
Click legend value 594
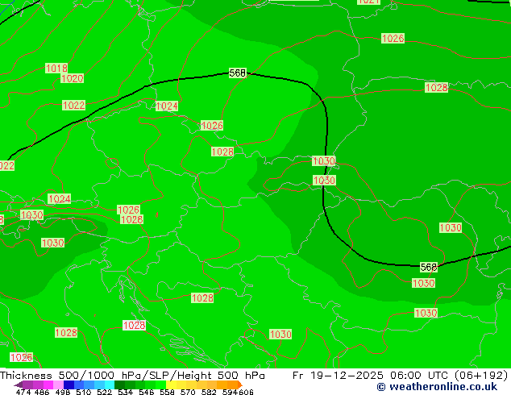pos(230,392)
